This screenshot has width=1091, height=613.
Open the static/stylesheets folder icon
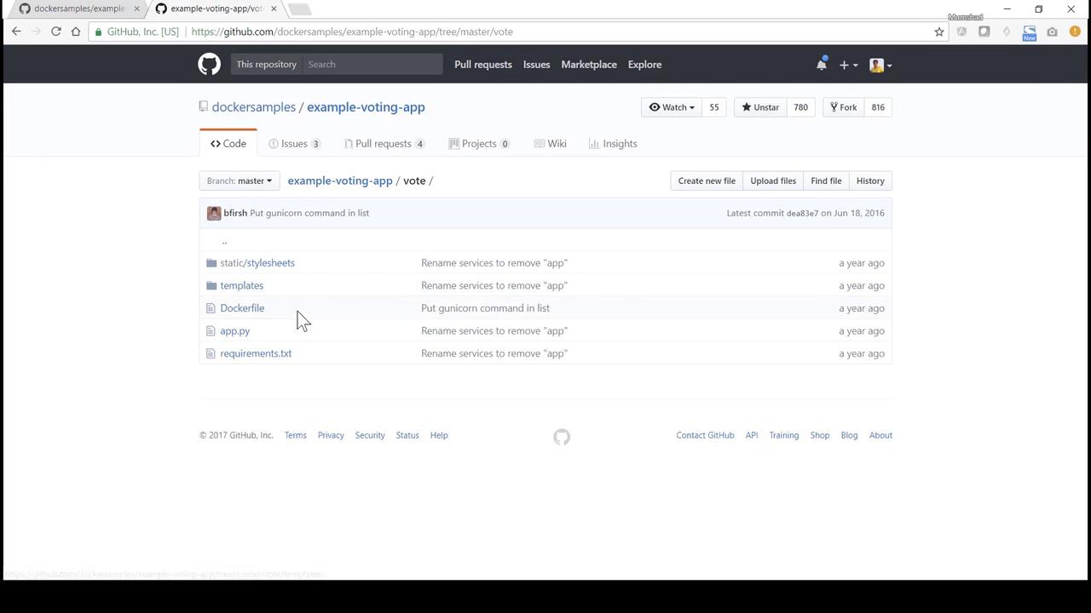pos(211,263)
